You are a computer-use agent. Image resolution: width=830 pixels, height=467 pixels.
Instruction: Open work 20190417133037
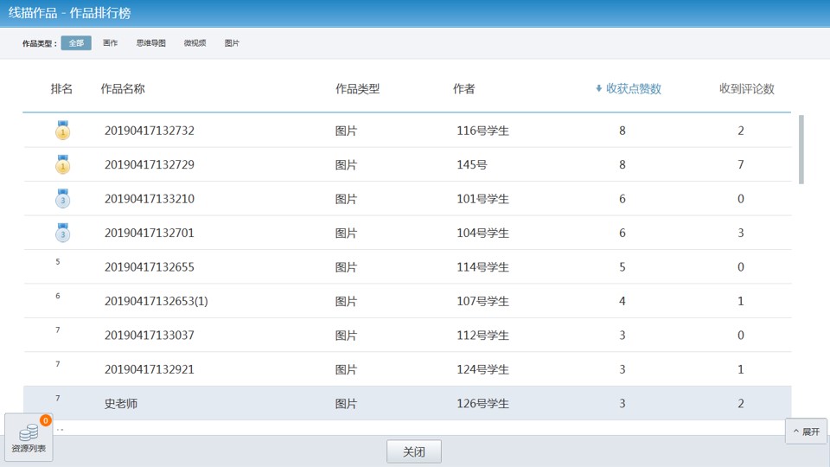[150, 335]
